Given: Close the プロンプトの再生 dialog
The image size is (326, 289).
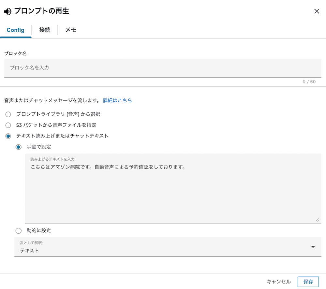Looking at the screenshot, I should click(317, 11).
